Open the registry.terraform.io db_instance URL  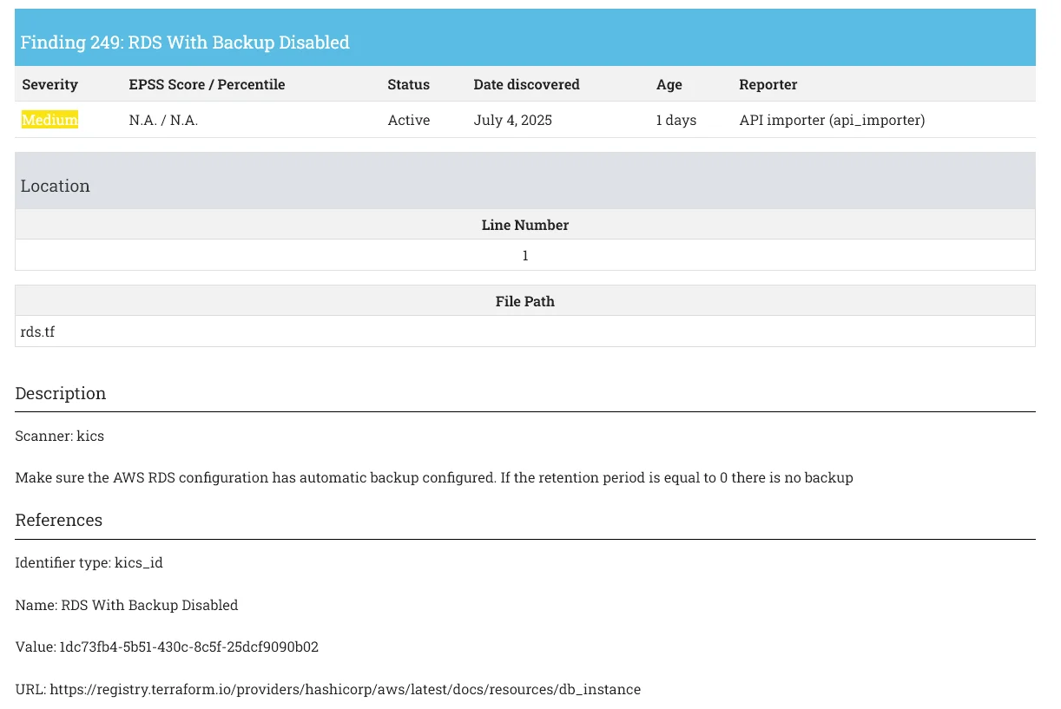pos(345,690)
